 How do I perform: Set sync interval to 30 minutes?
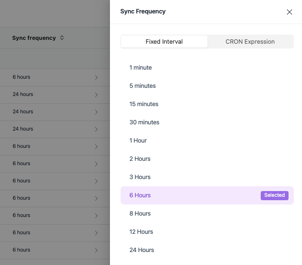145,122
